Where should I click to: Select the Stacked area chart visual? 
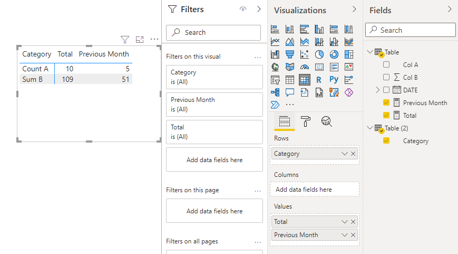pos(304,42)
